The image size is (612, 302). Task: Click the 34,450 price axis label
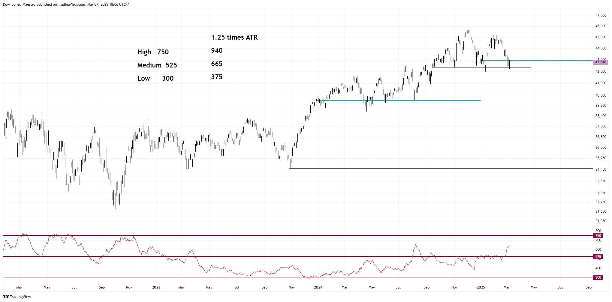click(x=601, y=169)
